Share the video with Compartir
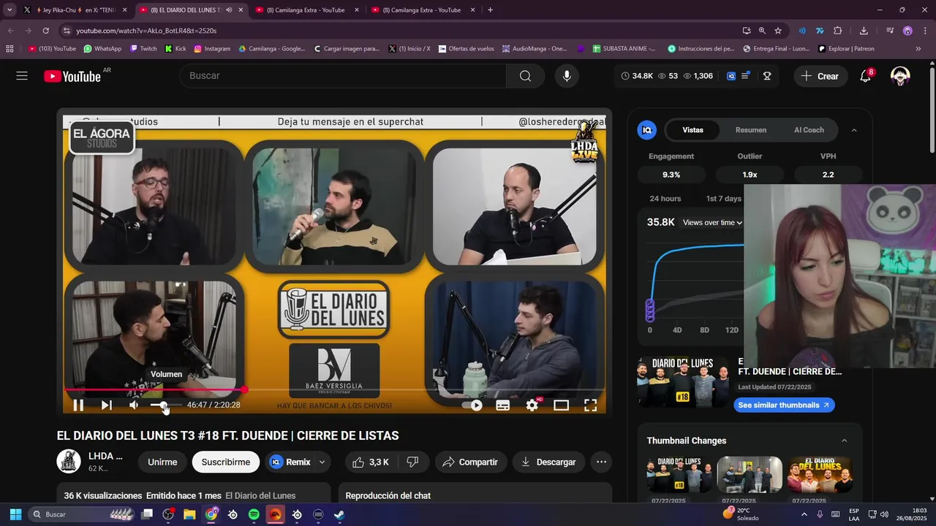This screenshot has width=936, height=526. click(471, 462)
